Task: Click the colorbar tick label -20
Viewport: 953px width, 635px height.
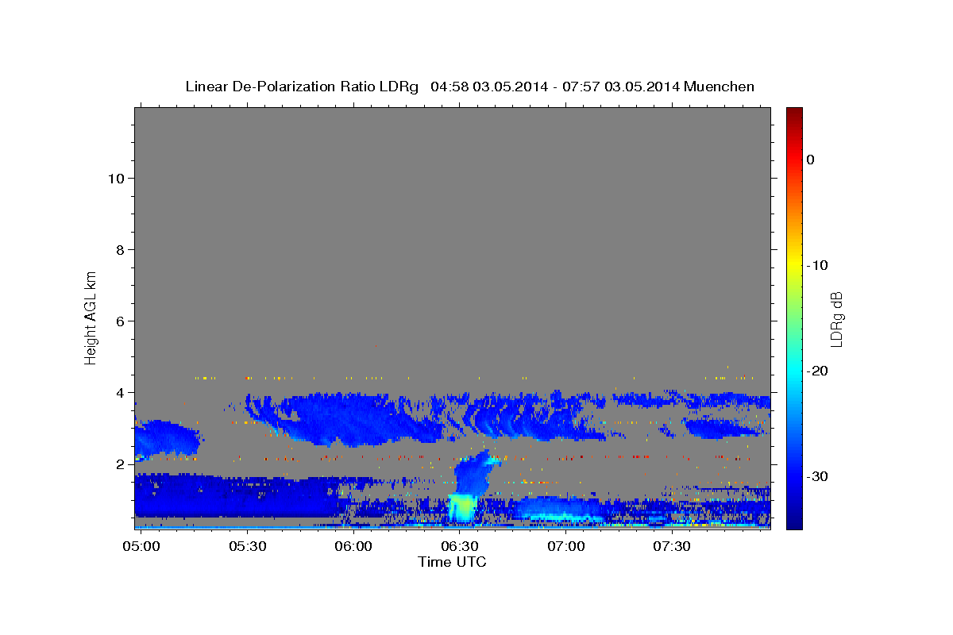Action: [x=817, y=371]
